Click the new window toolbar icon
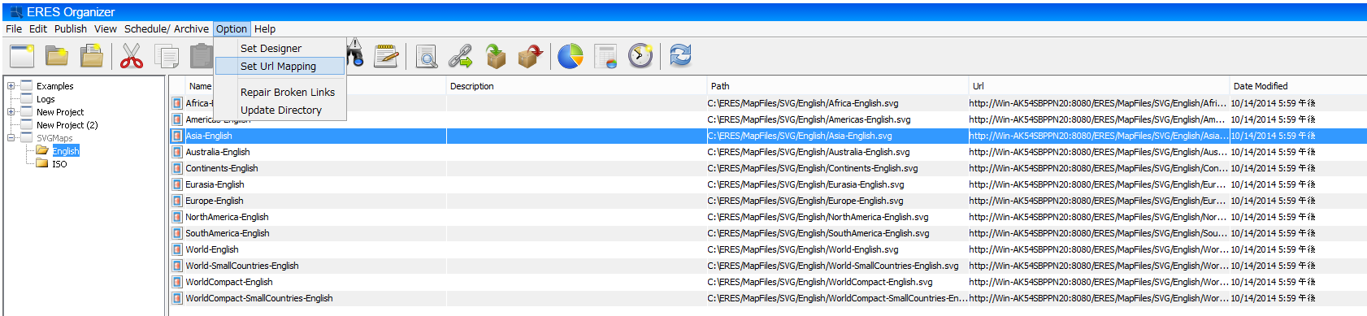 click(22, 56)
